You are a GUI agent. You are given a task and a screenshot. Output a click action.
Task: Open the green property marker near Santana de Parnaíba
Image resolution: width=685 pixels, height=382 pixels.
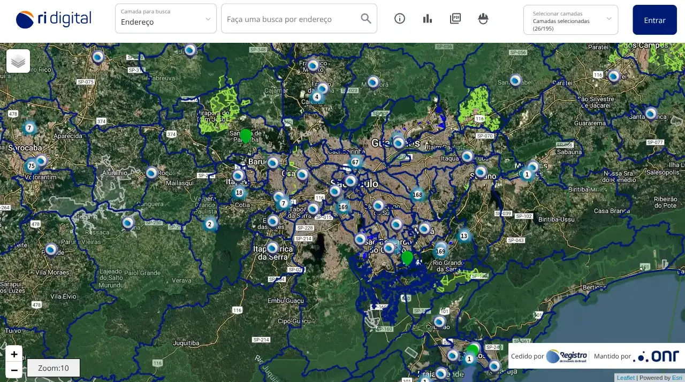pos(246,135)
